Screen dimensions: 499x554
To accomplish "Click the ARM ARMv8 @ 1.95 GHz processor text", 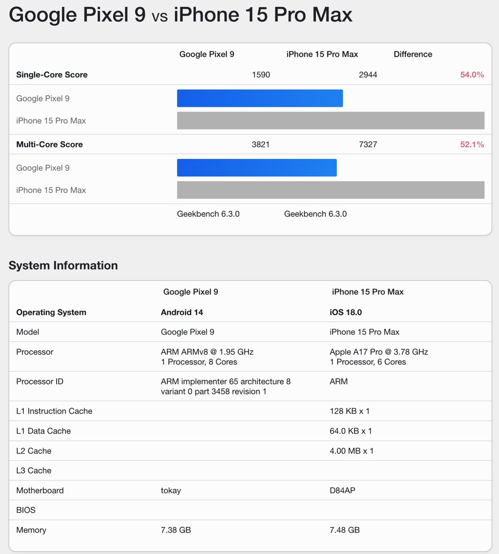I will [x=207, y=352].
